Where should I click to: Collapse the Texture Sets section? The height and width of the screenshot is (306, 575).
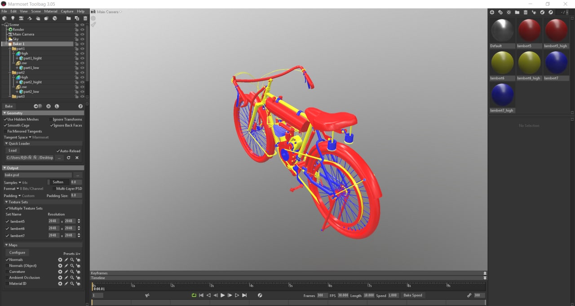(x=7, y=202)
